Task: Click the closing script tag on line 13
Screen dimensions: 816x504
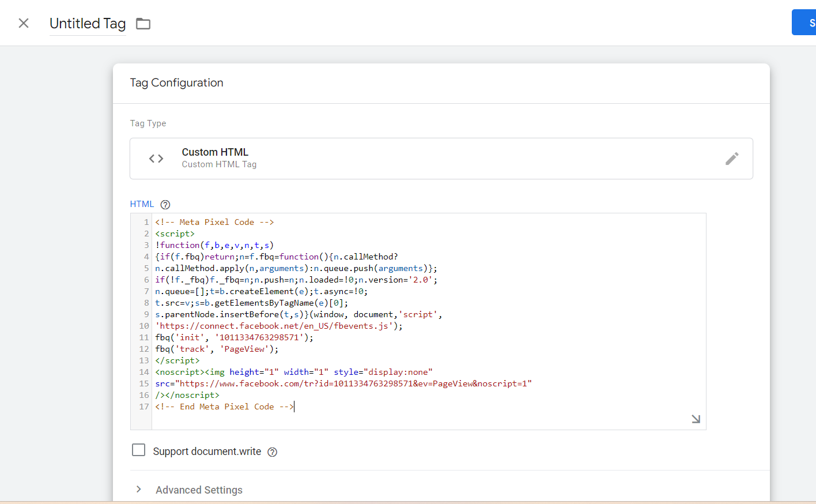Action: point(177,360)
